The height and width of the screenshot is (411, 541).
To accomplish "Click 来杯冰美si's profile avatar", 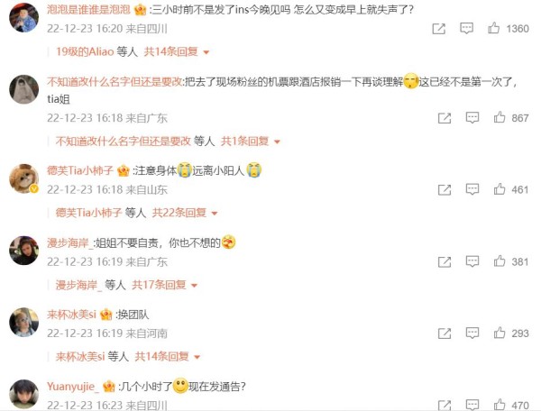I will point(23,322).
